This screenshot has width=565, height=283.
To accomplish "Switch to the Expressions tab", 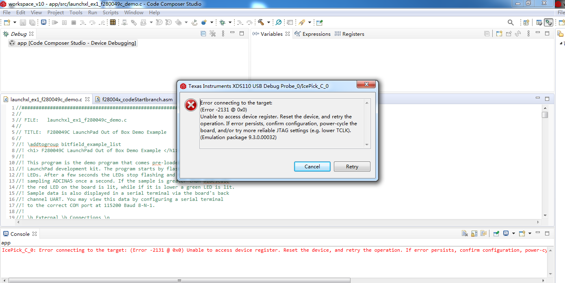I will click(312, 34).
